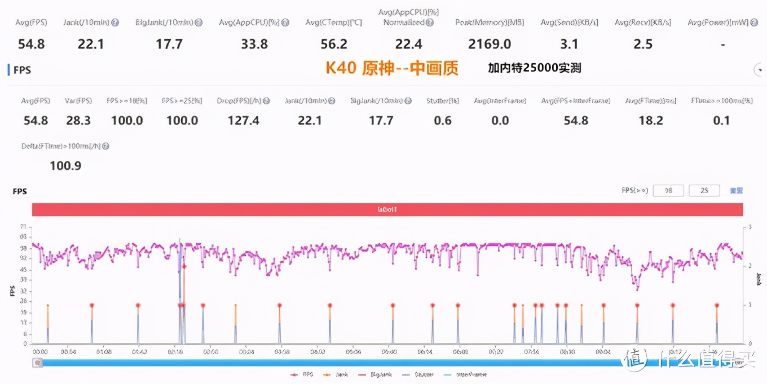Click the Var(FPS) value 28.3

click(x=78, y=120)
